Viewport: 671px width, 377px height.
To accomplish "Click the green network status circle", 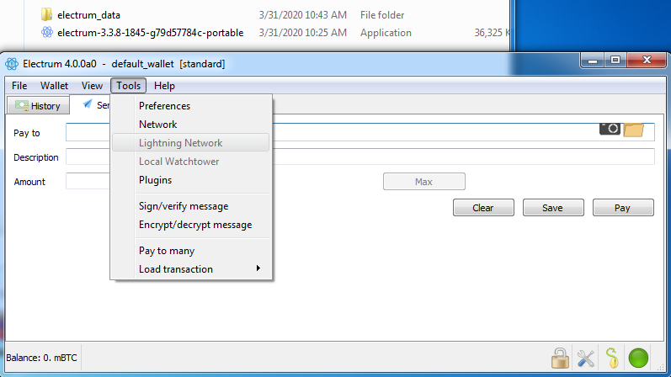I will [638, 358].
